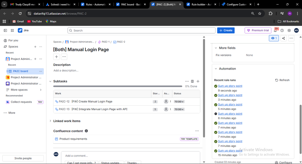The width and height of the screenshot is (302, 164).
Task: Click the assignee avatar for PAIC-13
Action: [166, 109]
